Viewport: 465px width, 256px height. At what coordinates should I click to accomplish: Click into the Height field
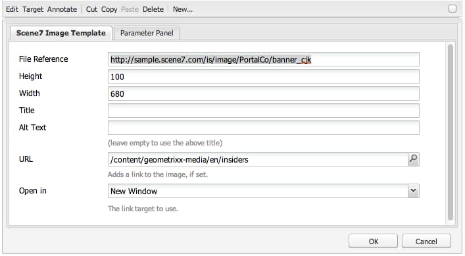point(263,76)
